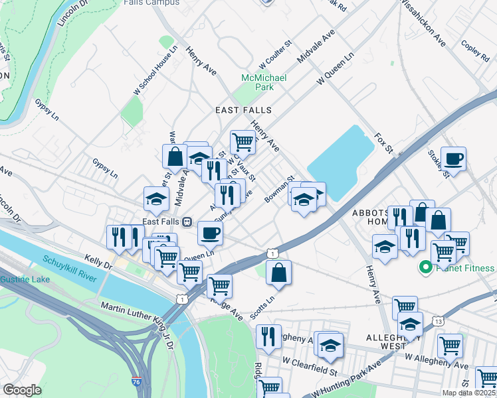Viewport: 497px width, 398px height.
Task: Open the East Falls train station icon
Action: pyautogui.click(x=187, y=222)
